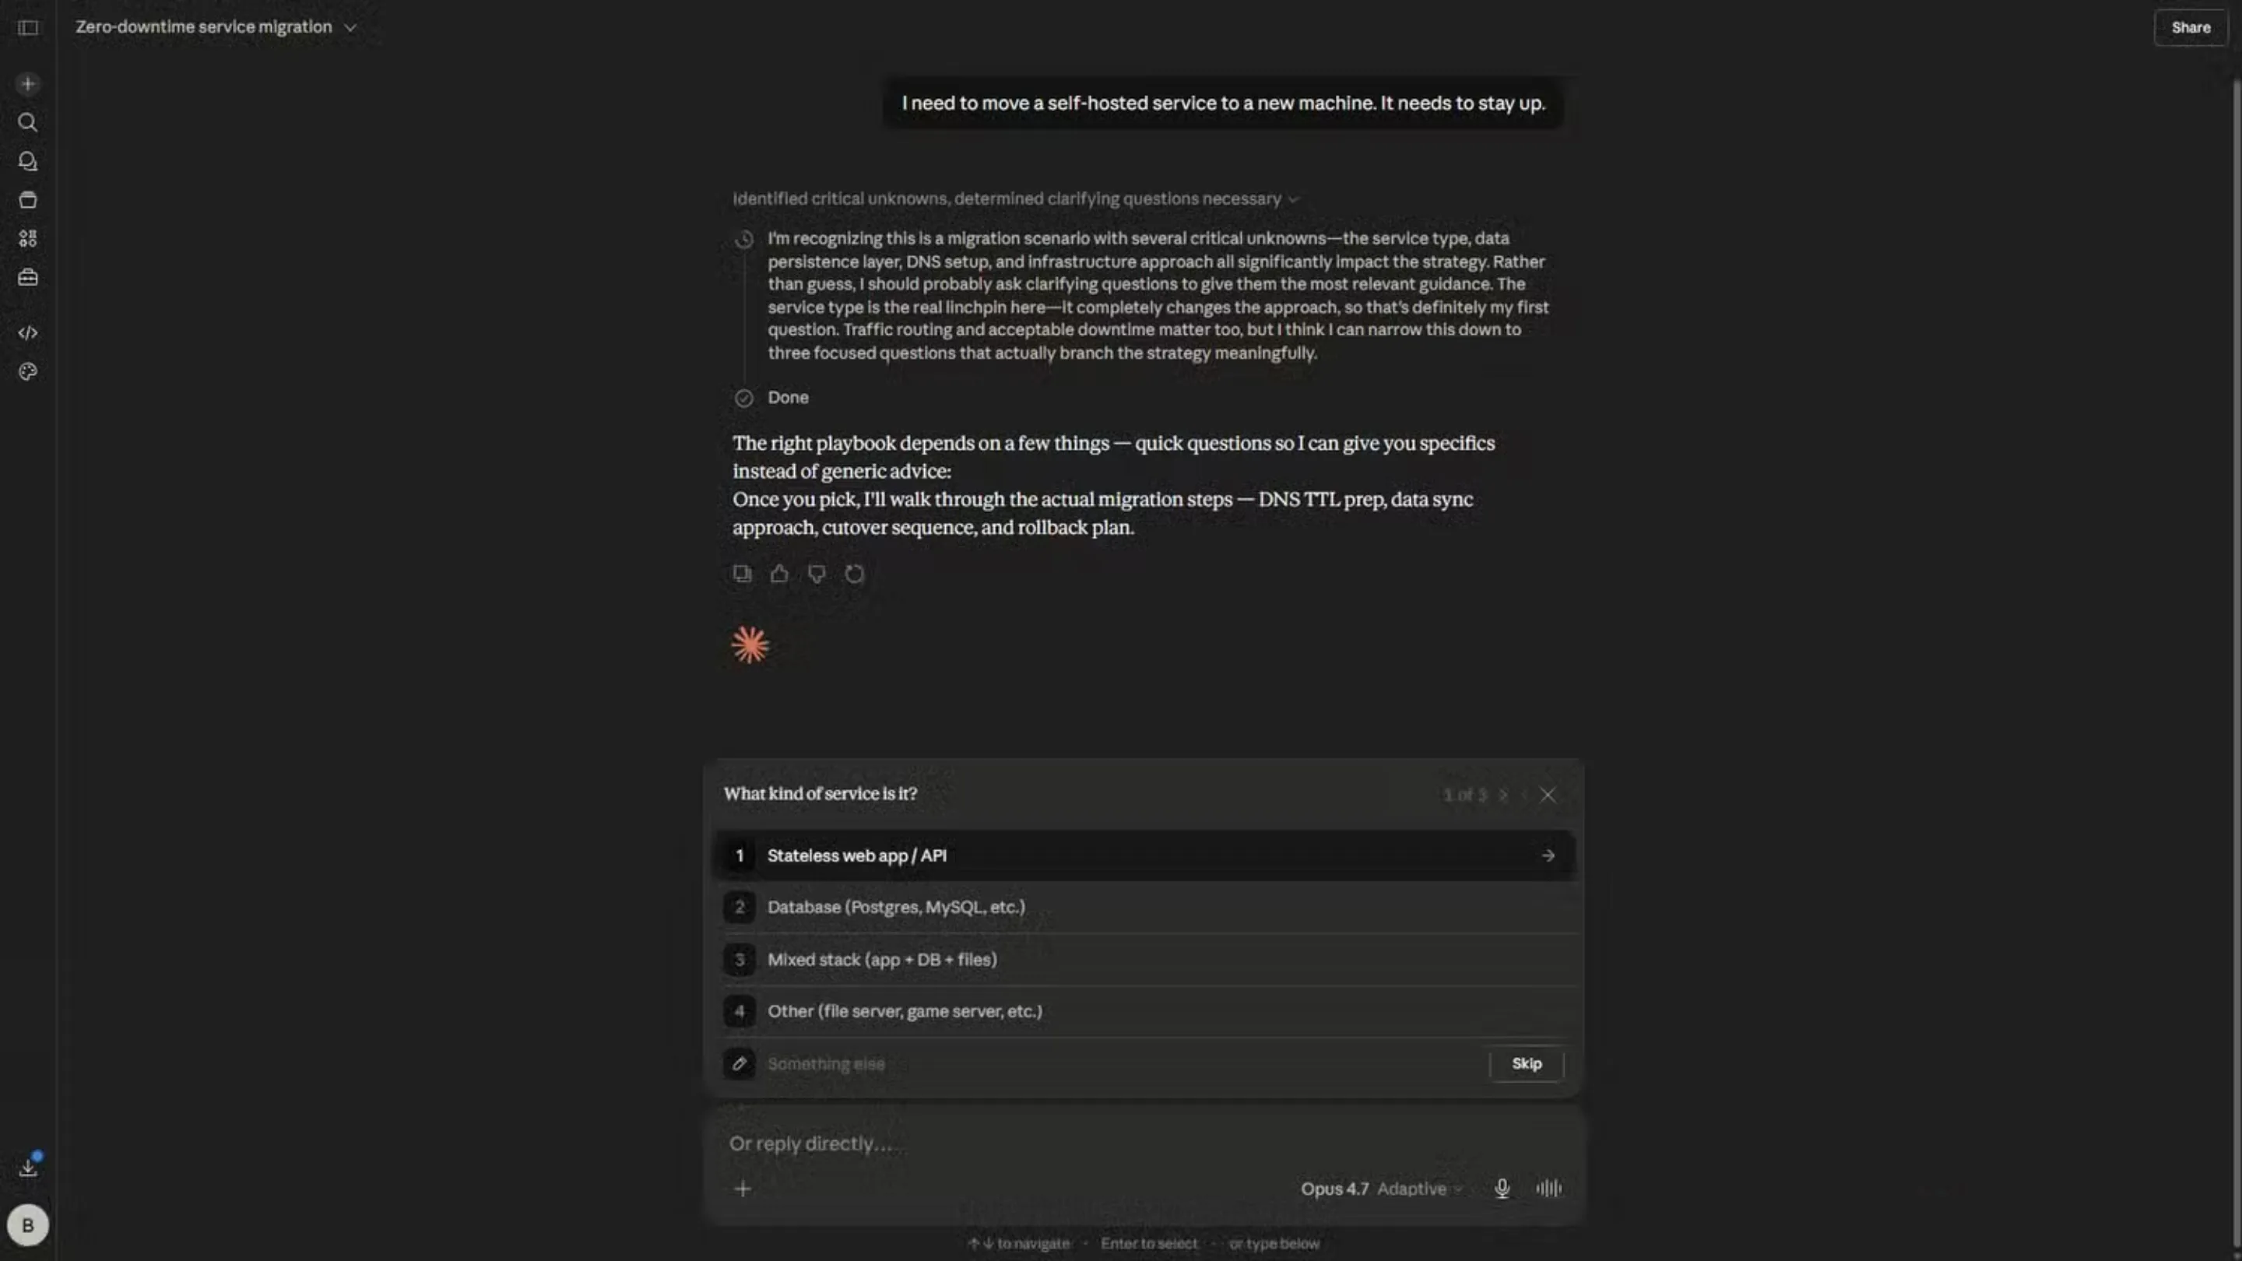
Task: Open the Opus 4.7 Adaptive model selector
Action: click(1381, 1189)
